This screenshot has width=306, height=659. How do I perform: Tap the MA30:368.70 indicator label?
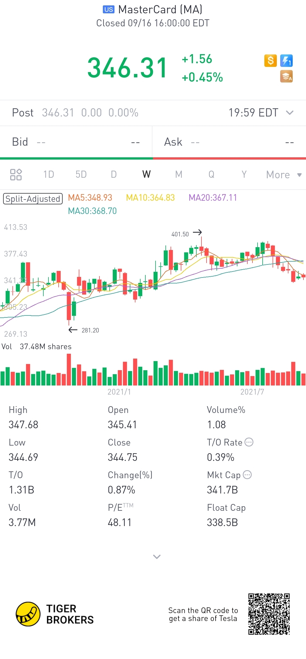(92, 211)
